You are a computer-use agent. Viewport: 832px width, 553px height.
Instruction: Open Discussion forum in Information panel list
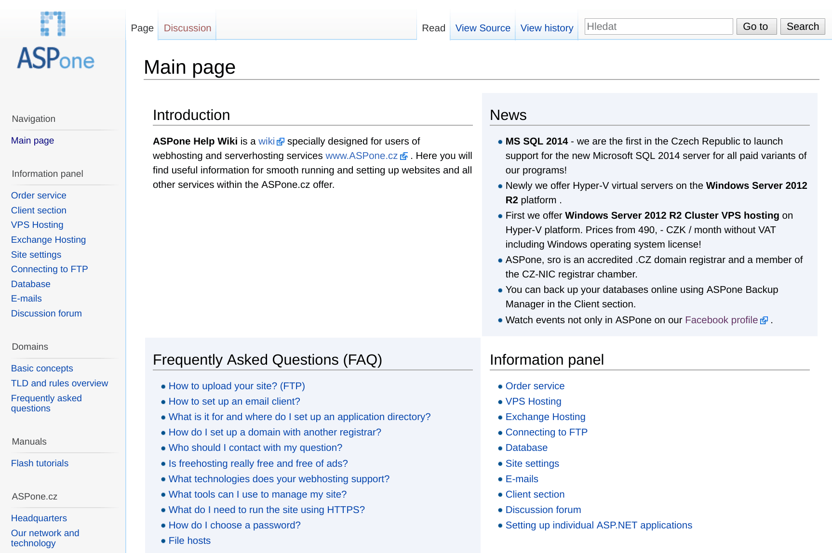[543, 510]
